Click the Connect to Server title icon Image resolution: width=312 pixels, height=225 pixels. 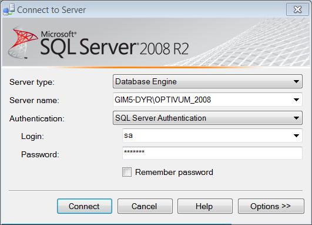[9, 9]
